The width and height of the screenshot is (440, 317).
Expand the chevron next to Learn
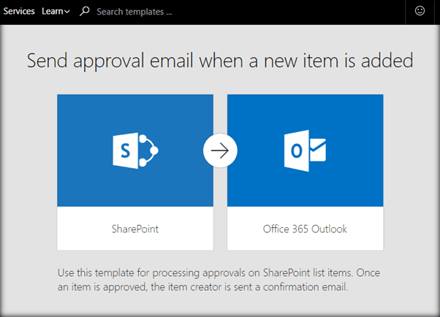click(x=67, y=12)
